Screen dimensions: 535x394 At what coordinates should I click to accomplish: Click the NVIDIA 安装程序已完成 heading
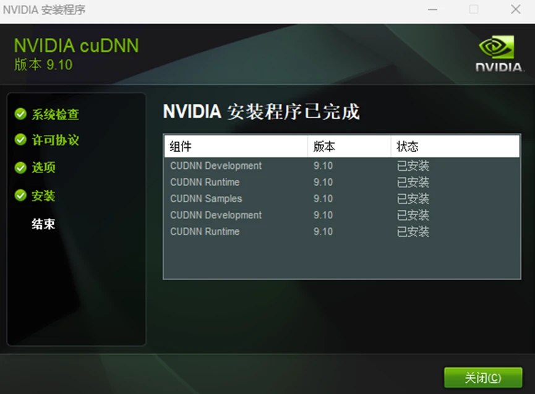[262, 111]
